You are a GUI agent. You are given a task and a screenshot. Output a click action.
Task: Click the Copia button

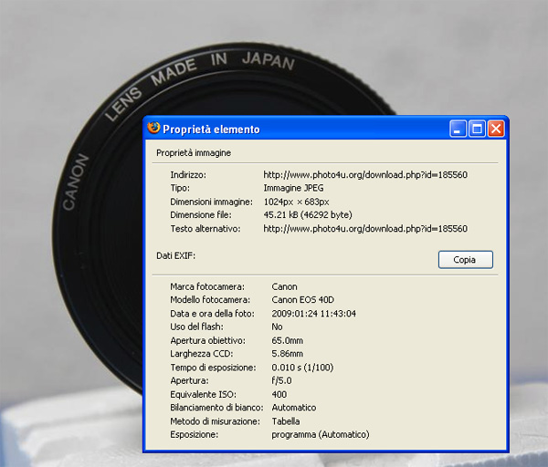coord(466,260)
